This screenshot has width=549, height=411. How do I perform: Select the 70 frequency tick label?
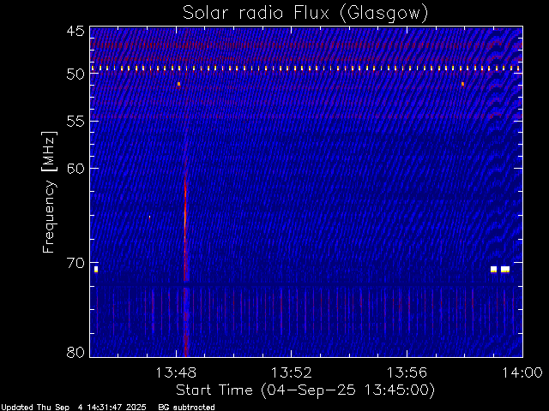tap(75, 263)
